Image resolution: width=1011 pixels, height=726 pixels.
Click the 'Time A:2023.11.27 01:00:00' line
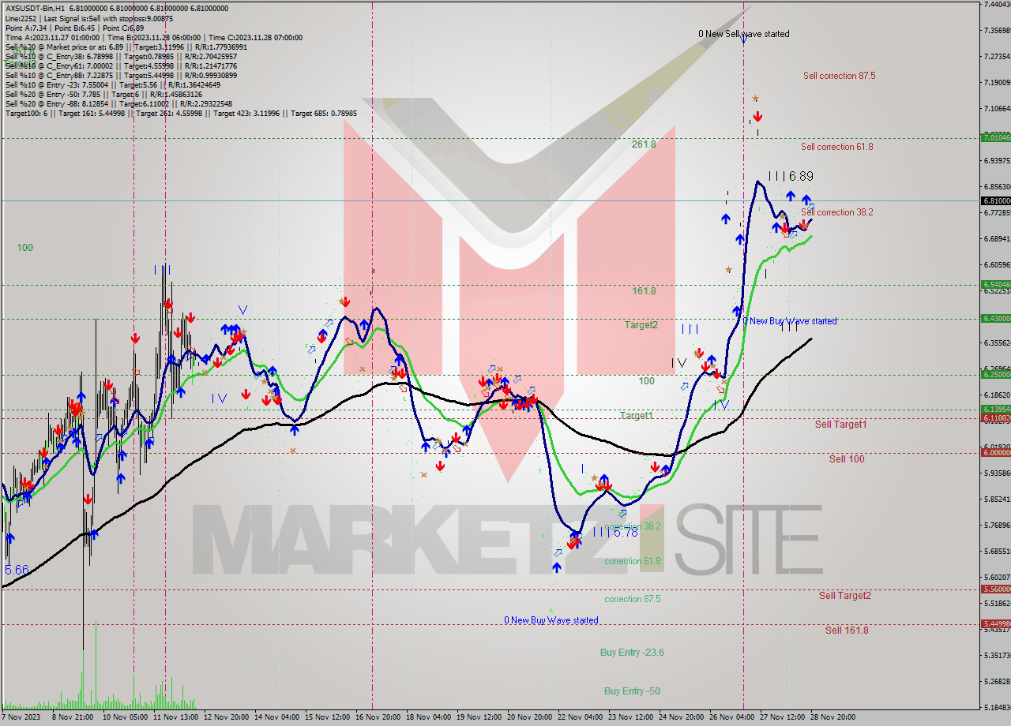[x=153, y=37]
